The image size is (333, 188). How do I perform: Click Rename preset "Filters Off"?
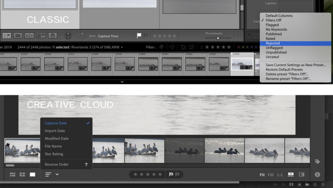tap(288, 79)
